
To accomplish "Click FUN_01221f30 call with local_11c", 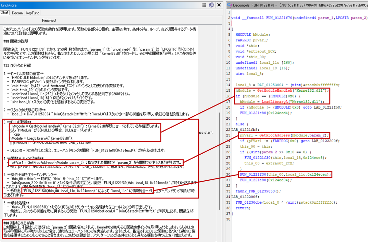I will pos(286,175).
